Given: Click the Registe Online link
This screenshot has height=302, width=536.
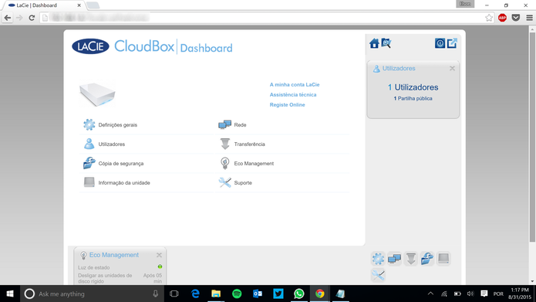Looking at the screenshot, I should 287,105.
